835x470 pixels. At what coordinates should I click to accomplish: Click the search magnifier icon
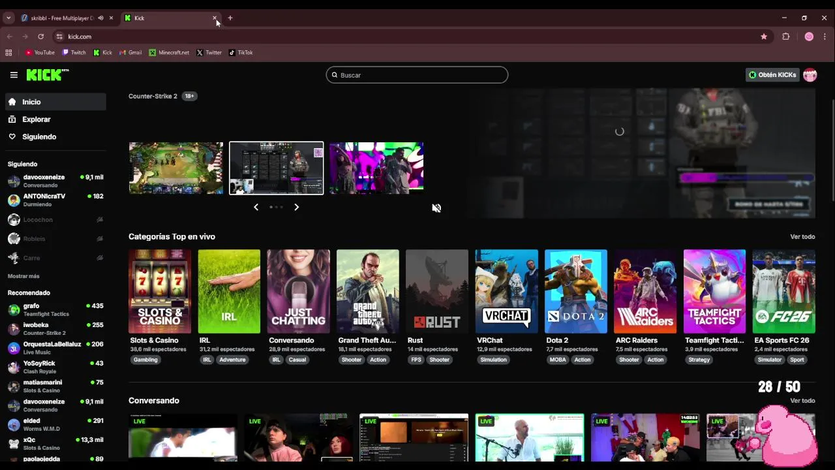click(335, 75)
